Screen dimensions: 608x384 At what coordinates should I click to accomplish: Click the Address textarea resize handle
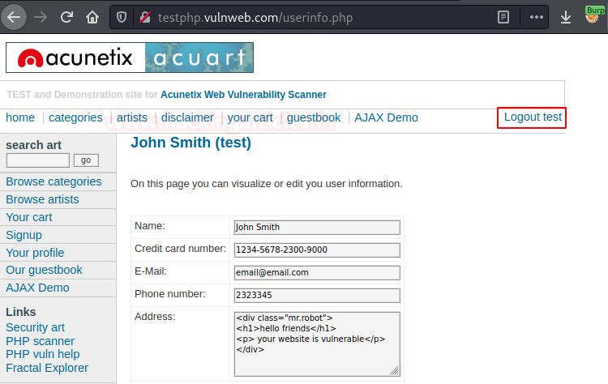(x=394, y=370)
